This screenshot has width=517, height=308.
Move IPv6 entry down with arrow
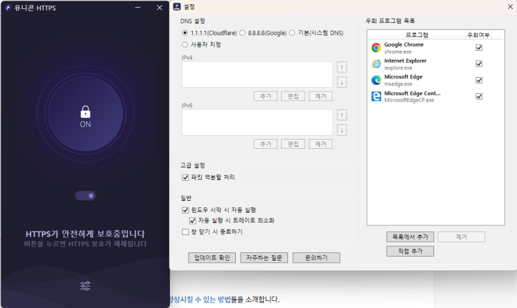click(x=342, y=131)
